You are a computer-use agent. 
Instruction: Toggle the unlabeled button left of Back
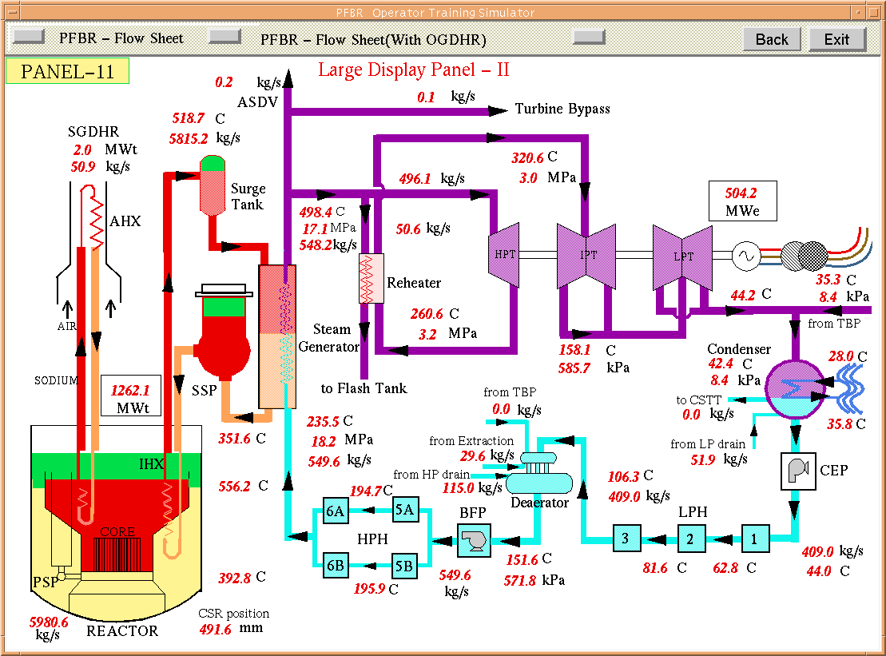[x=590, y=36]
